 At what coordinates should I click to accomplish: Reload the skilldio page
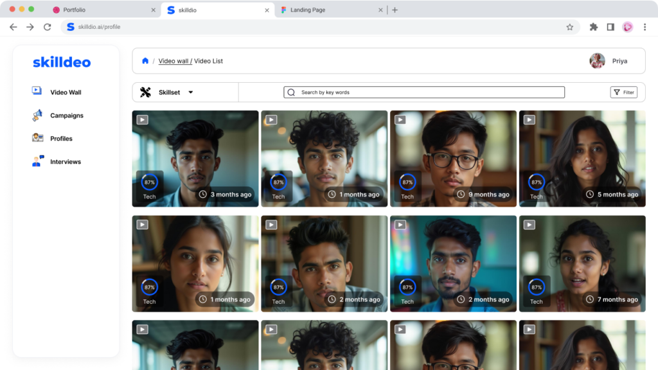click(48, 27)
